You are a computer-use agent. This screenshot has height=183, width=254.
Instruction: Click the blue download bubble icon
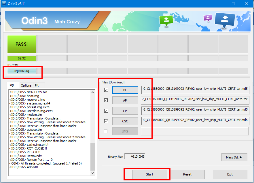[x=225, y=20]
